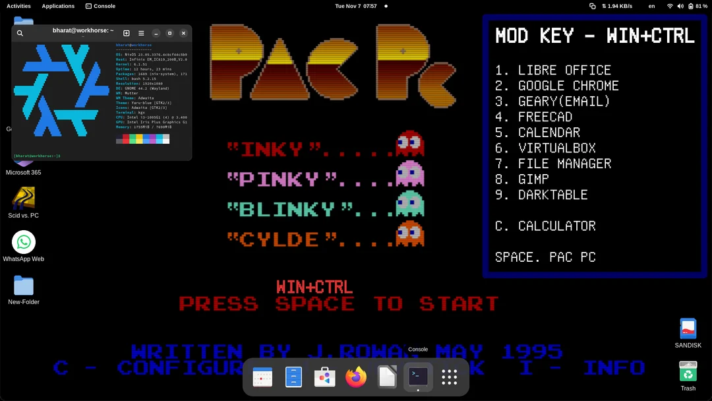The height and width of the screenshot is (401, 712).
Task: Open a new terminal tab with the plus icon
Action: pos(125,33)
